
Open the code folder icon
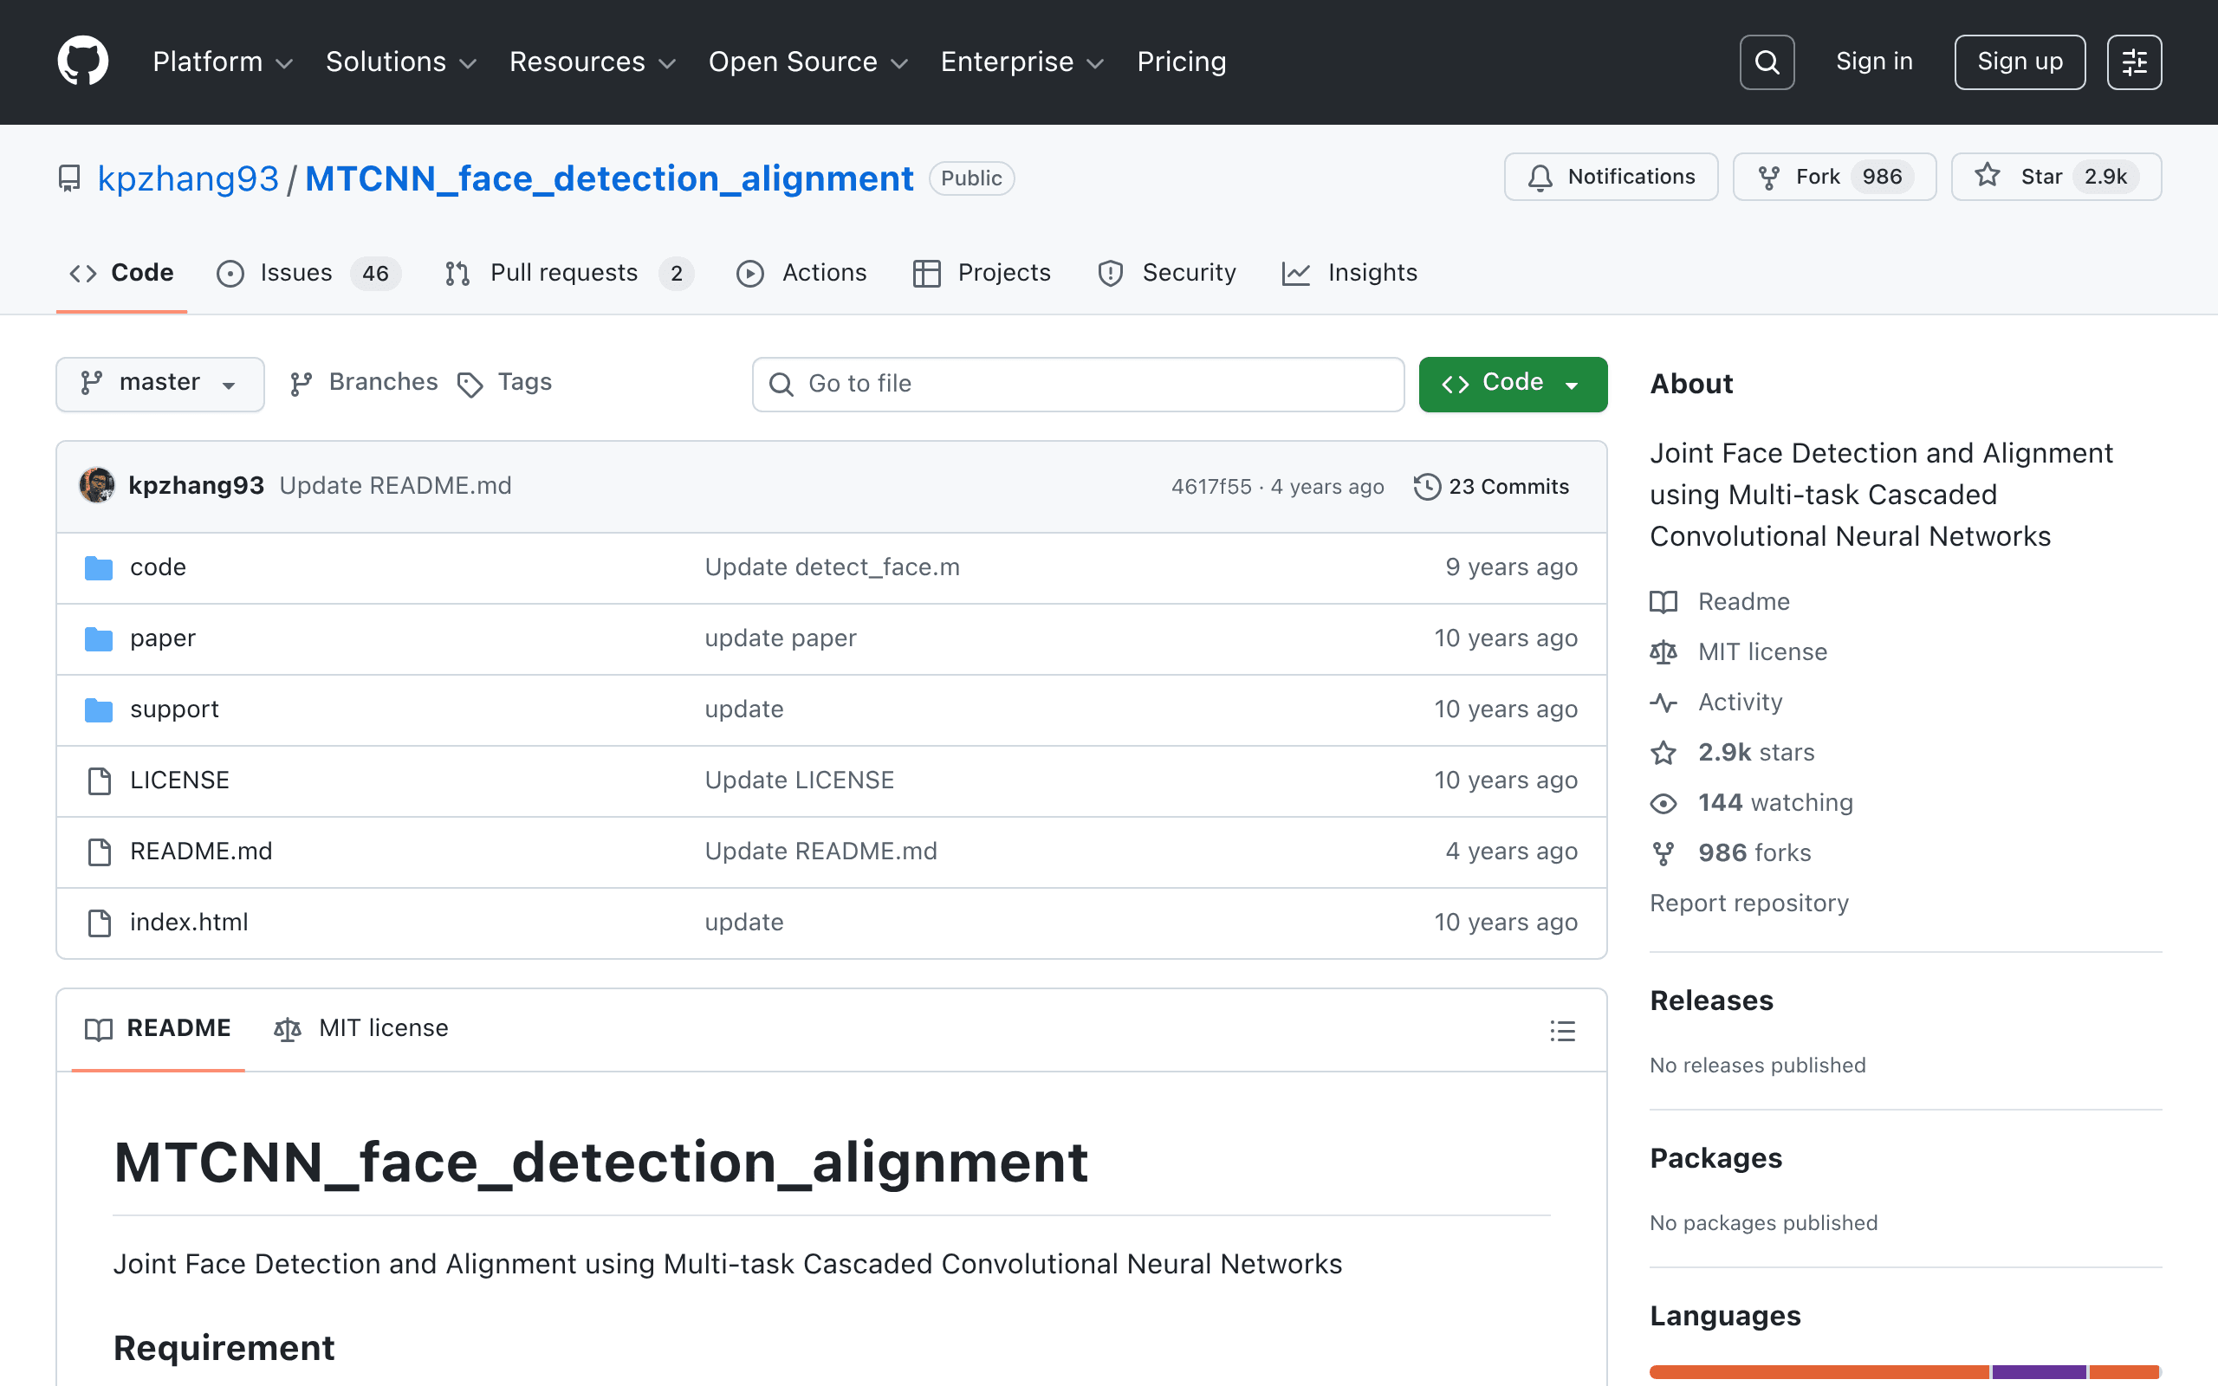99,567
